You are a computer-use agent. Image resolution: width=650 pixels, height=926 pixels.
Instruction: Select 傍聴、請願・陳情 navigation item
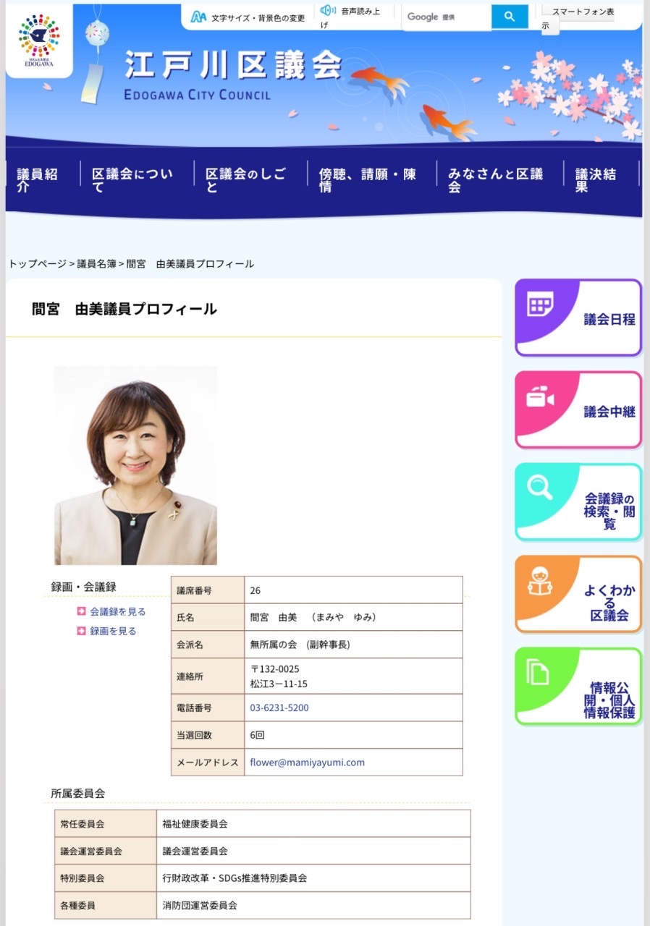point(367,180)
